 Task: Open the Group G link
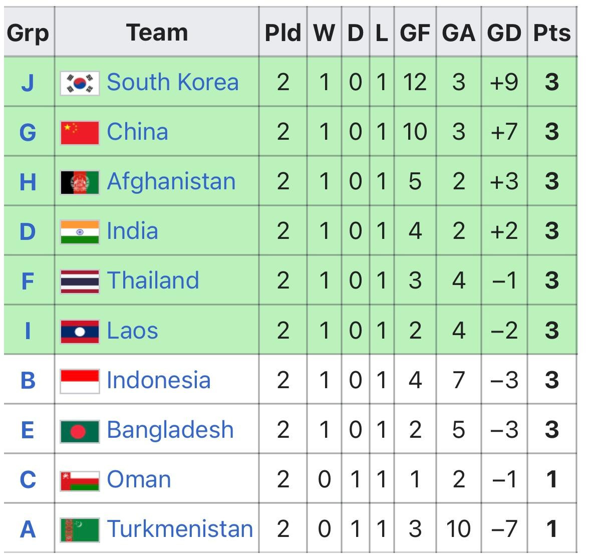pyautogui.click(x=28, y=132)
